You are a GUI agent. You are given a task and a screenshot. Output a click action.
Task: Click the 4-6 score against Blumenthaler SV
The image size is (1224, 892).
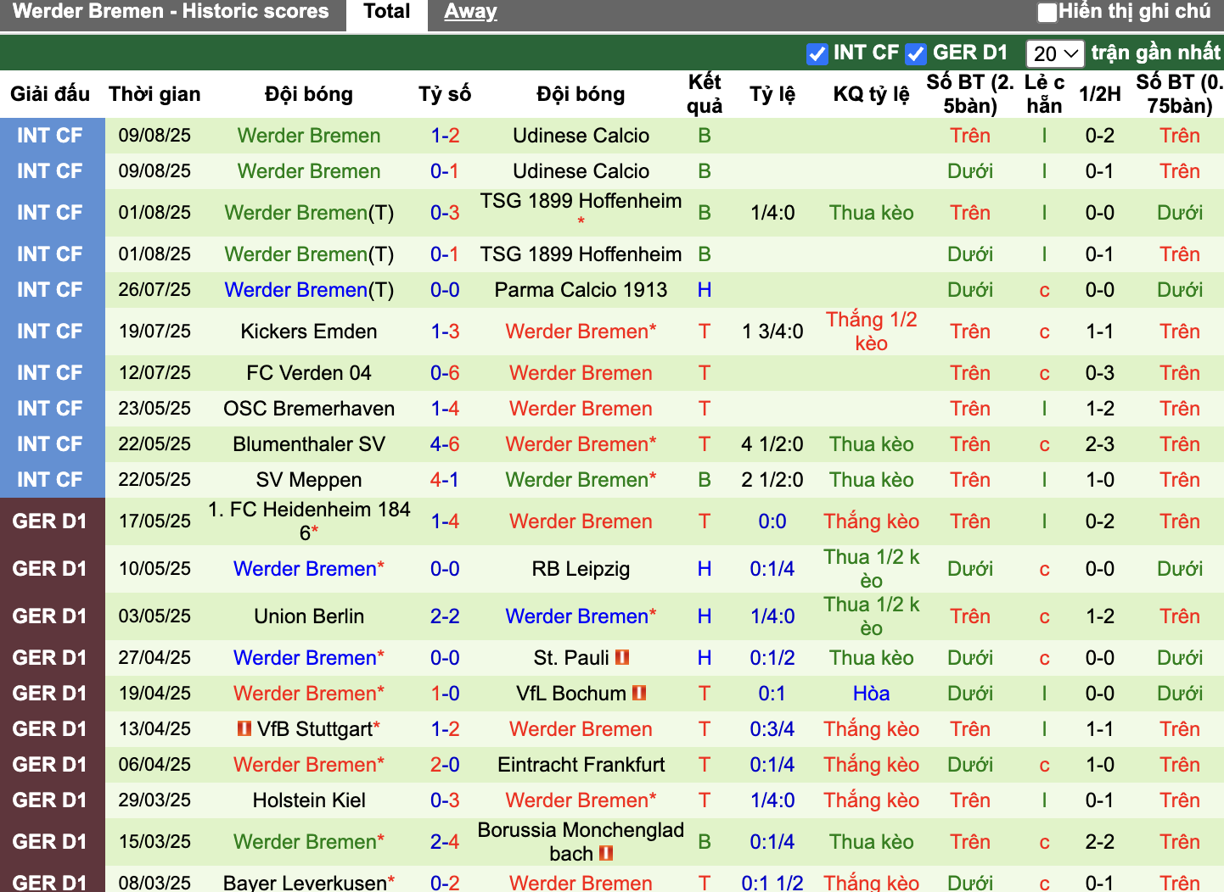445,444
